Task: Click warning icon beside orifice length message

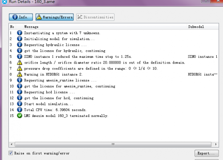Action: tap(20, 62)
